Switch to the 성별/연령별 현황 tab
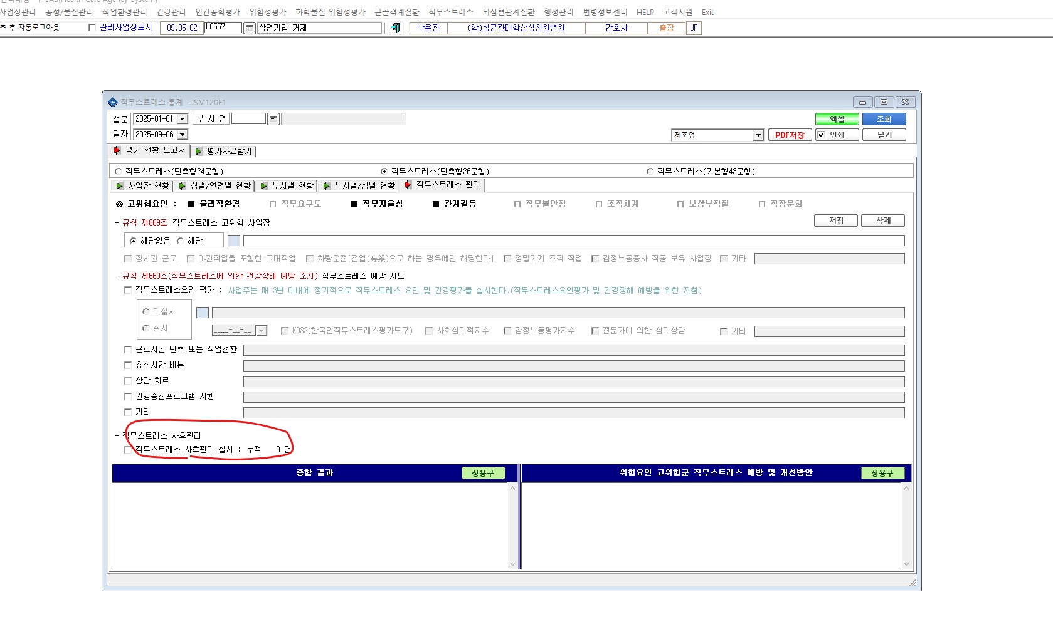1053x634 pixels. click(215, 185)
